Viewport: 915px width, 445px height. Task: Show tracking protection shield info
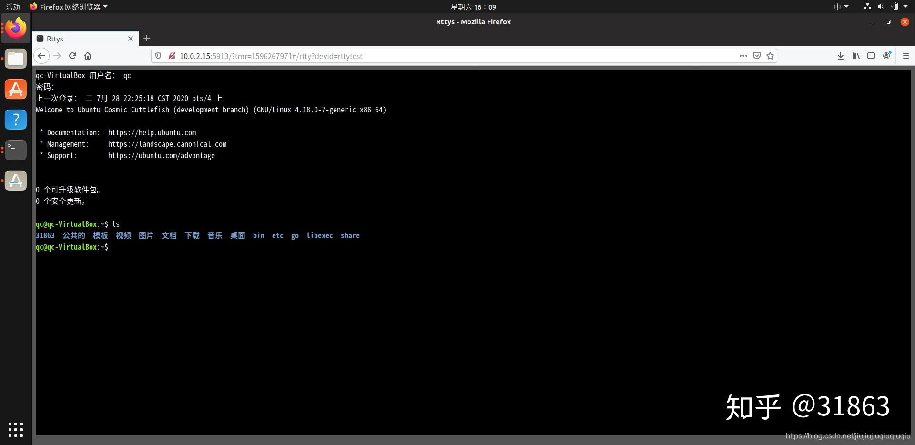158,56
